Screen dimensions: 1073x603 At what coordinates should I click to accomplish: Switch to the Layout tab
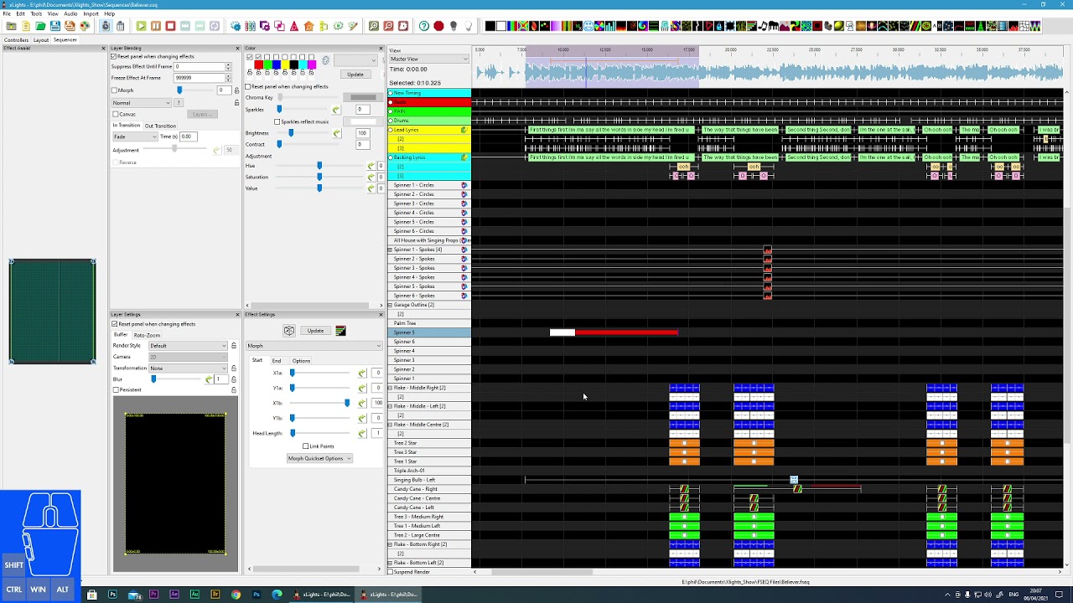point(41,40)
